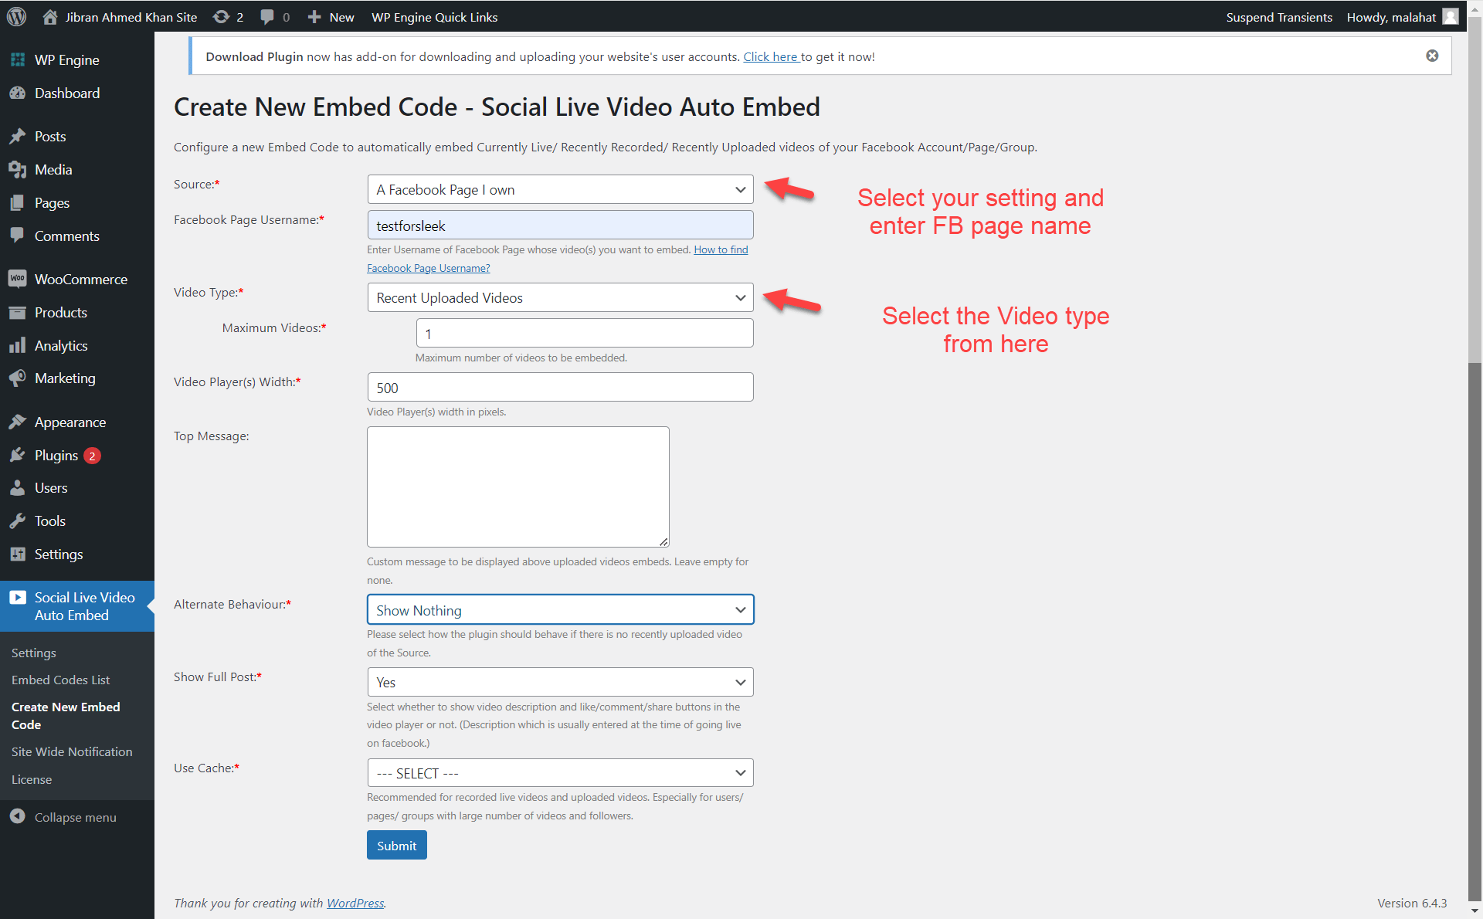Go to Site Wide Notification submenu
This screenshot has height=919, width=1483.
click(x=72, y=751)
